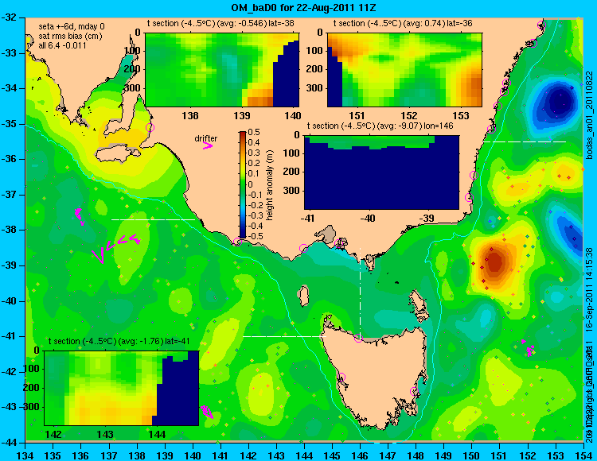Click the plot title 'OM_baD0 for 22-Aug-2011 11Z'
The width and height of the screenshot is (597, 461).
303,8
